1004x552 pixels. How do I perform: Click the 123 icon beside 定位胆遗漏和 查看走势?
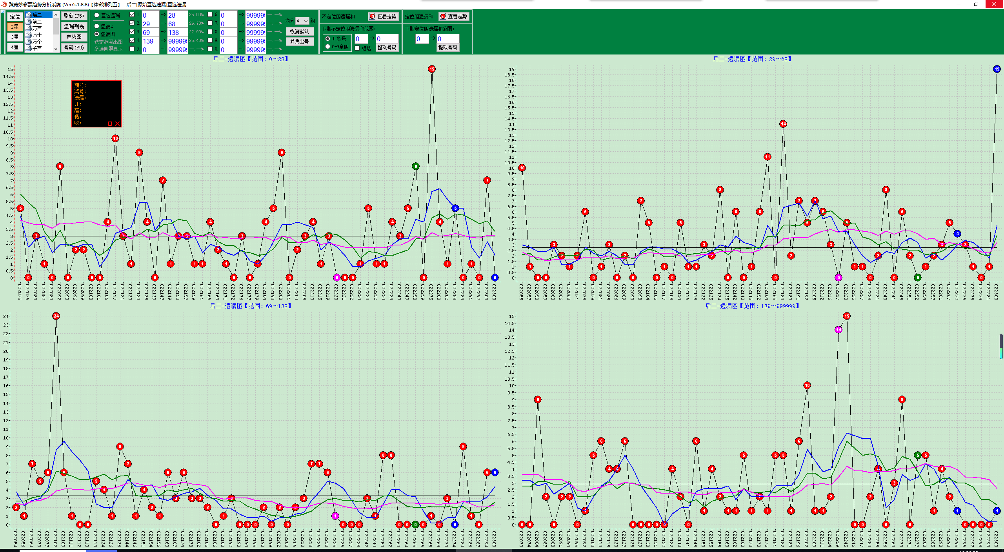443,16
